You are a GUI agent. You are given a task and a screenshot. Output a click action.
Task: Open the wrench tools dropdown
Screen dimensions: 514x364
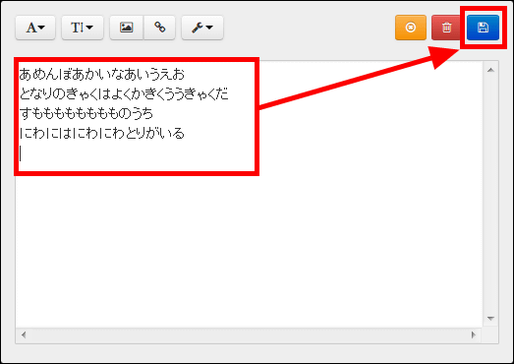(202, 28)
